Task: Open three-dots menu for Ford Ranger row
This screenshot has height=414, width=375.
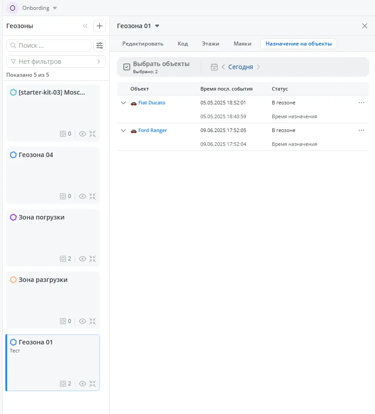Action: (x=361, y=130)
